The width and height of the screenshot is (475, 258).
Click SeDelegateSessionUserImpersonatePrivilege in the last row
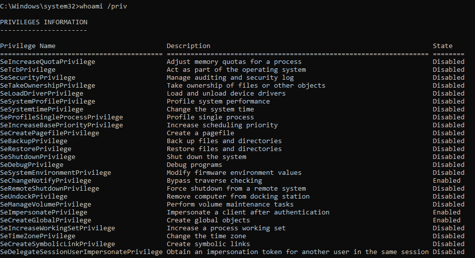[x=81, y=252]
